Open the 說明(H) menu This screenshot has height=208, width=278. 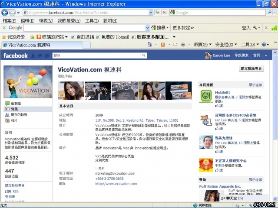(x=110, y=21)
